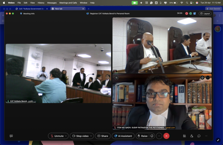Open audio options arrow beside Unmute

tap(66, 136)
